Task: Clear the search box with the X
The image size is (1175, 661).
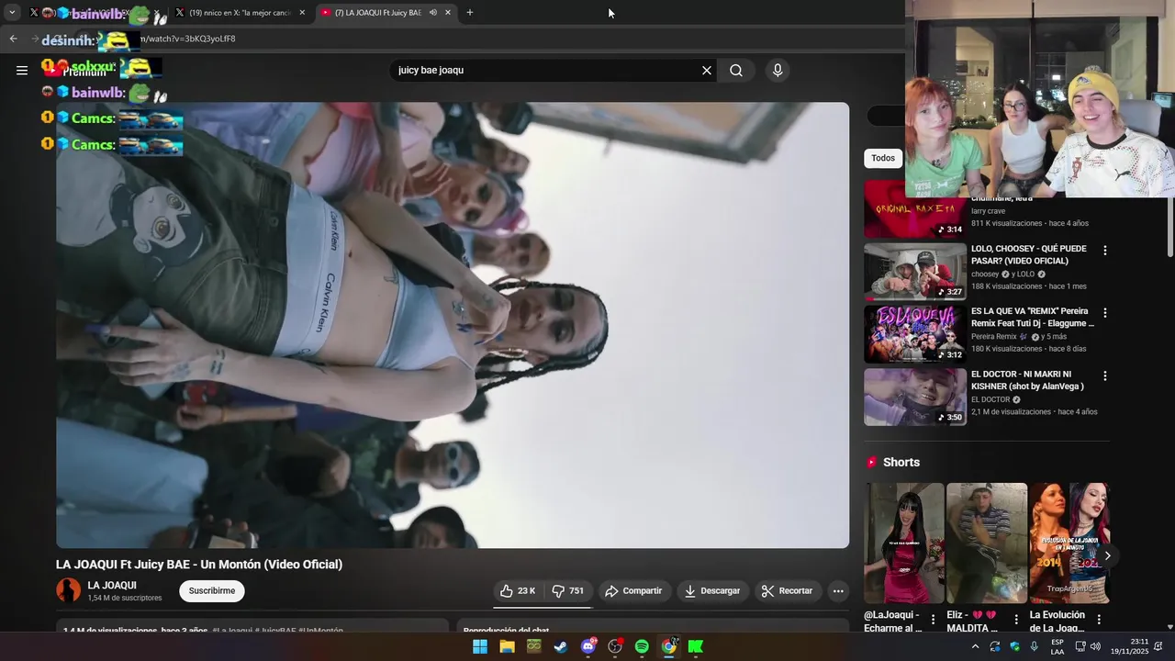Action: point(707,71)
